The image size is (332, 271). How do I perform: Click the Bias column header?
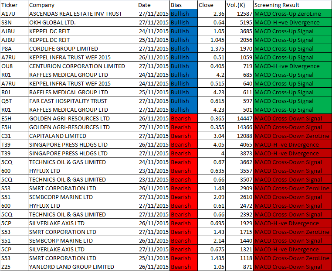click(x=183, y=5)
